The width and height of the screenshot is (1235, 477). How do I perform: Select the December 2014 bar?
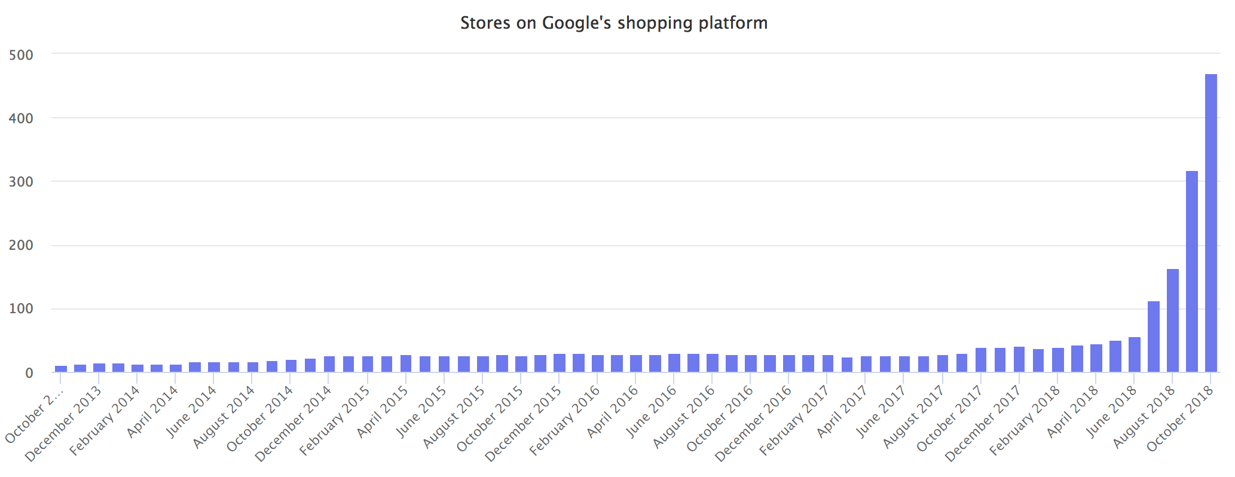coord(329,364)
